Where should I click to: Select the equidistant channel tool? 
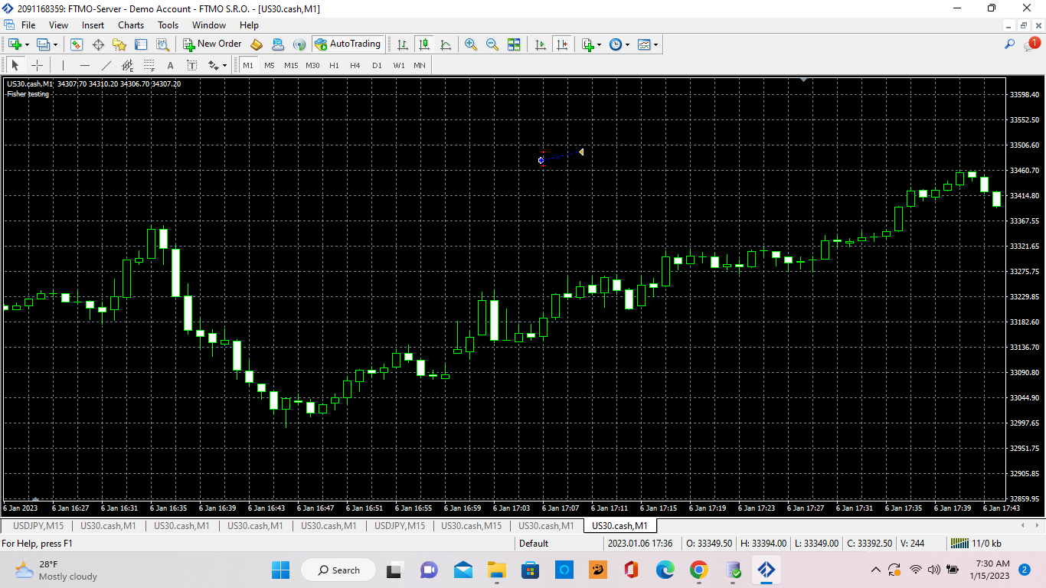128,65
